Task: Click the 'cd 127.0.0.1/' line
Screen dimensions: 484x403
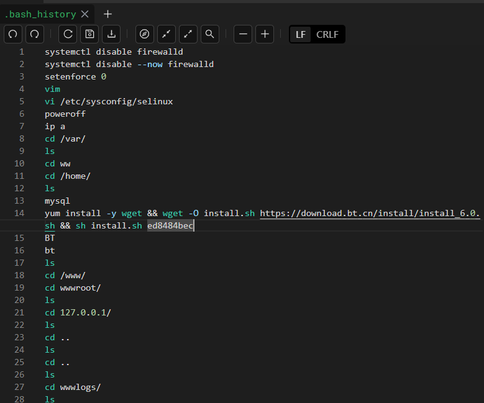Action: click(78, 312)
